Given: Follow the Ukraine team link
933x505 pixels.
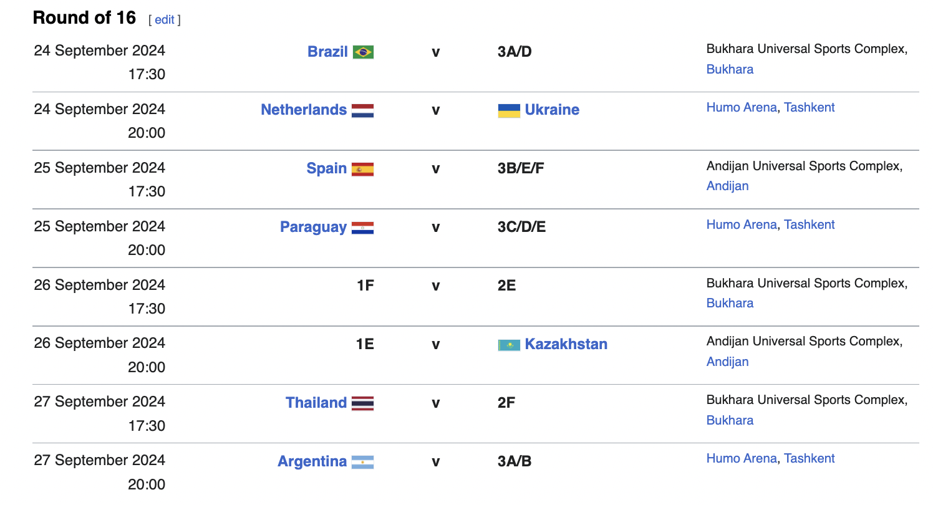Looking at the screenshot, I should click(x=552, y=110).
